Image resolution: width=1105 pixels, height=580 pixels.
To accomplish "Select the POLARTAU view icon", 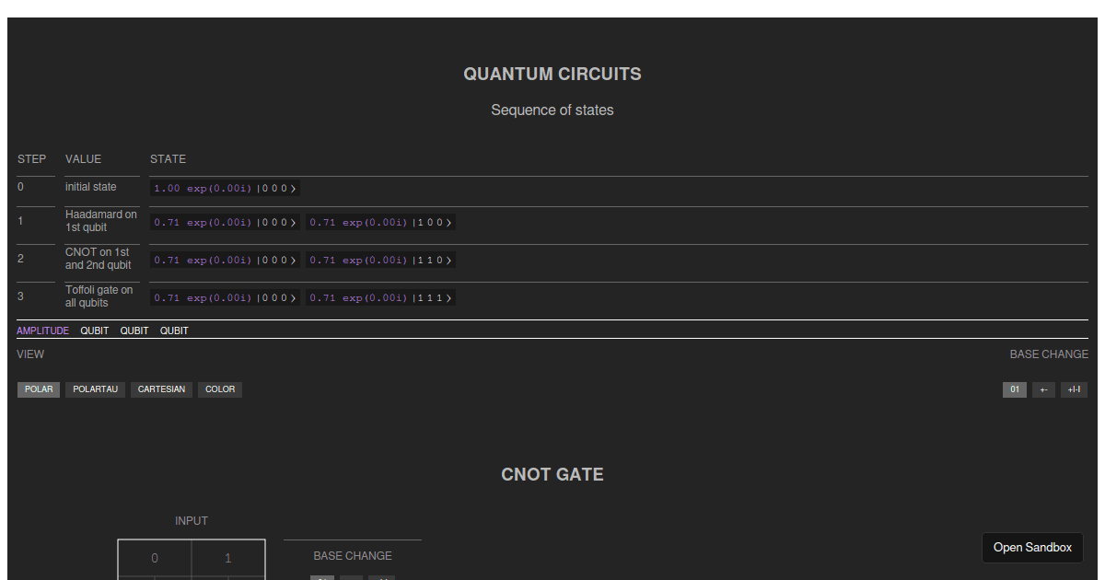I will (95, 389).
